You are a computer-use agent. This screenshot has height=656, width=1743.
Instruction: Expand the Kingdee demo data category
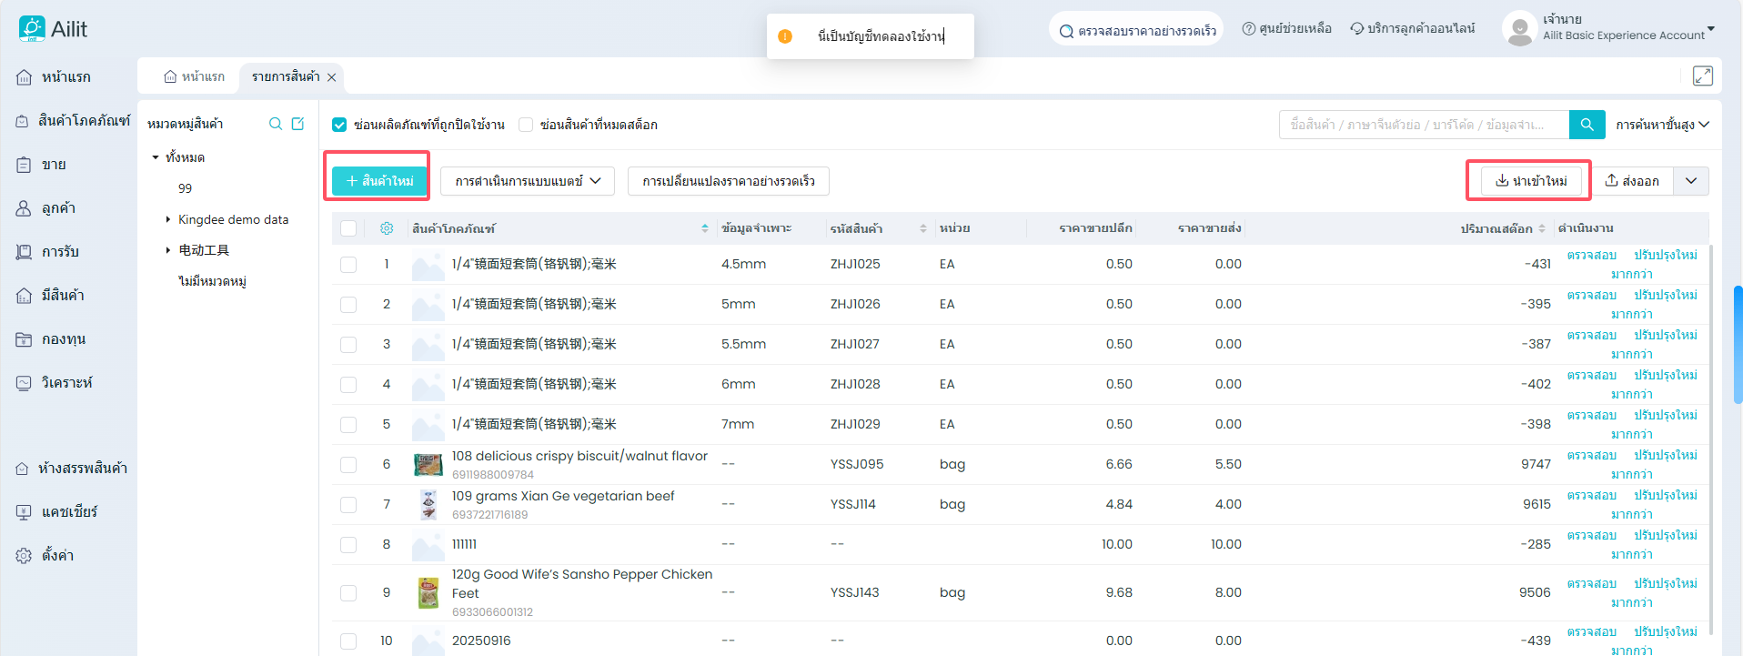pos(168,219)
